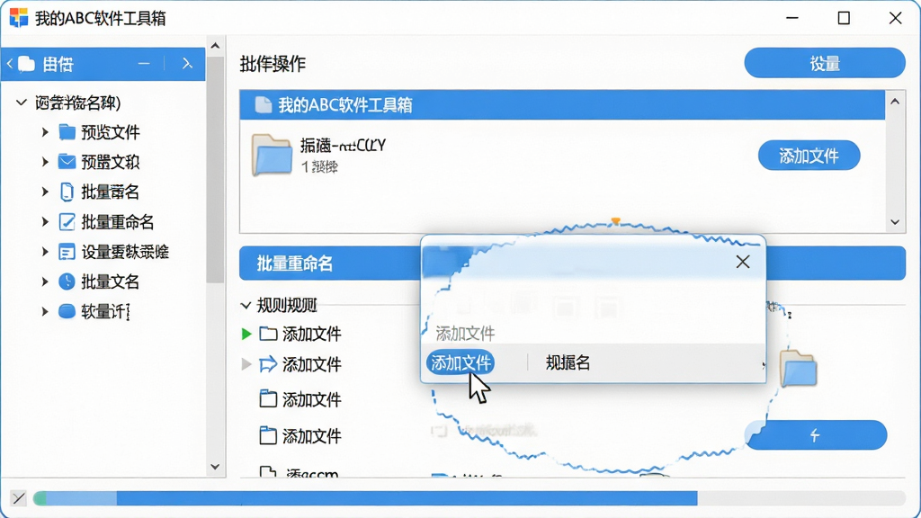Viewport: 921px width, 518px height.
Task: Select 预览文件 in the sidebar tree
Action: (111, 132)
